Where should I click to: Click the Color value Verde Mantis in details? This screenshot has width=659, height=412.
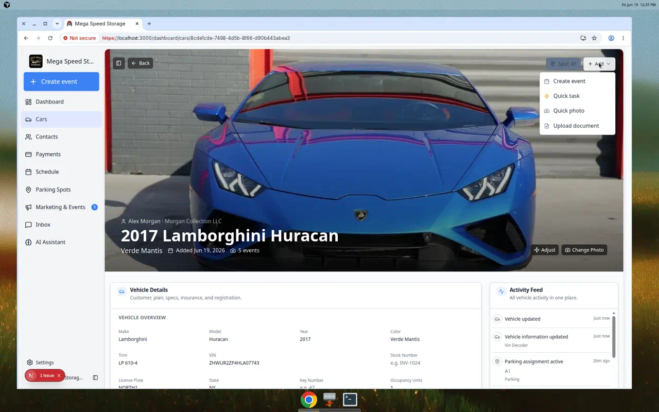click(x=405, y=339)
